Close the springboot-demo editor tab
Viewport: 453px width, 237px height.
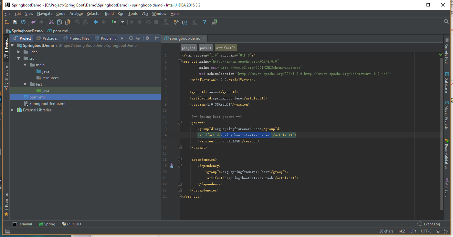tap(204, 38)
